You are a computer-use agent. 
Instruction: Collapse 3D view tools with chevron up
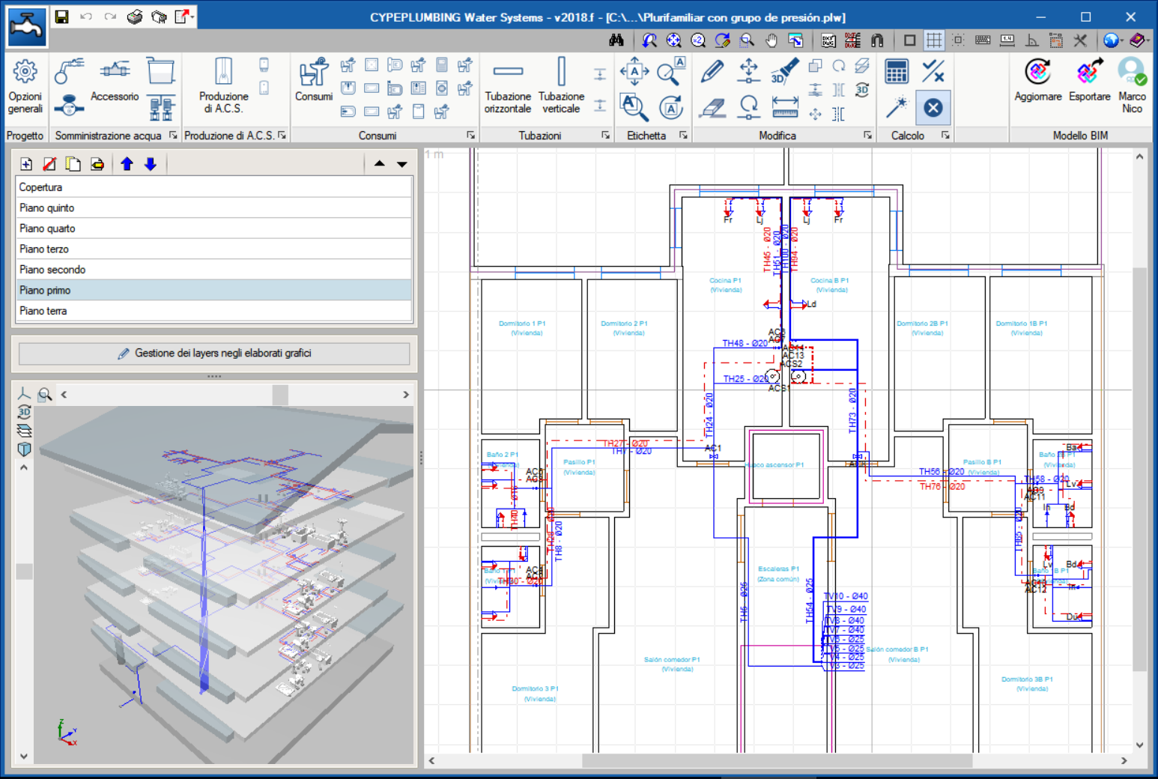coord(24,467)
